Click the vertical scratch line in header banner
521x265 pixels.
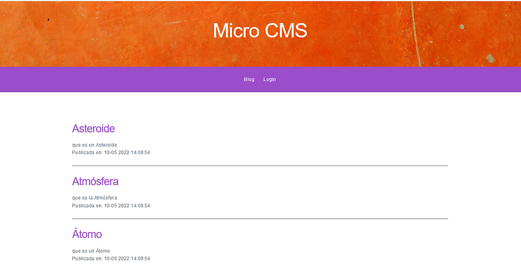pyautogui.click(x=415, y=32)
